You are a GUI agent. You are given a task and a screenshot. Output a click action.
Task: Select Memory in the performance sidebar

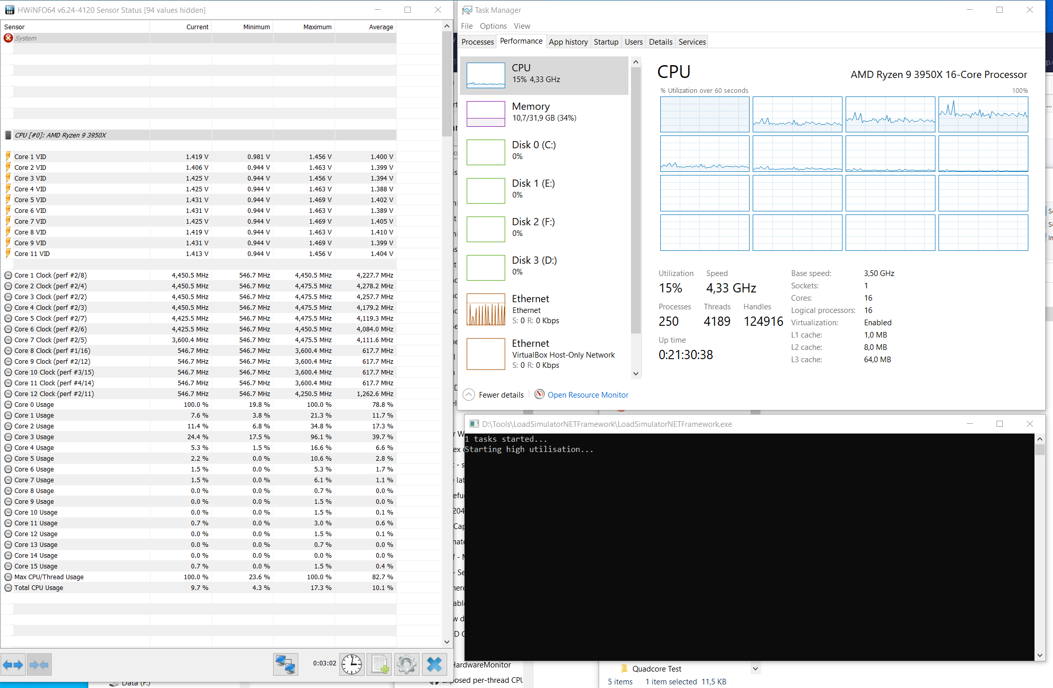point(544,113)
